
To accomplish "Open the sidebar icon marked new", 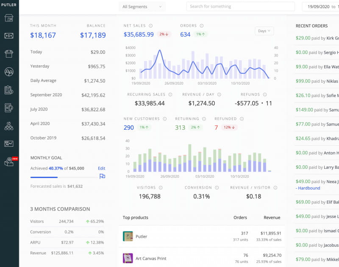I will coord(9,161).
